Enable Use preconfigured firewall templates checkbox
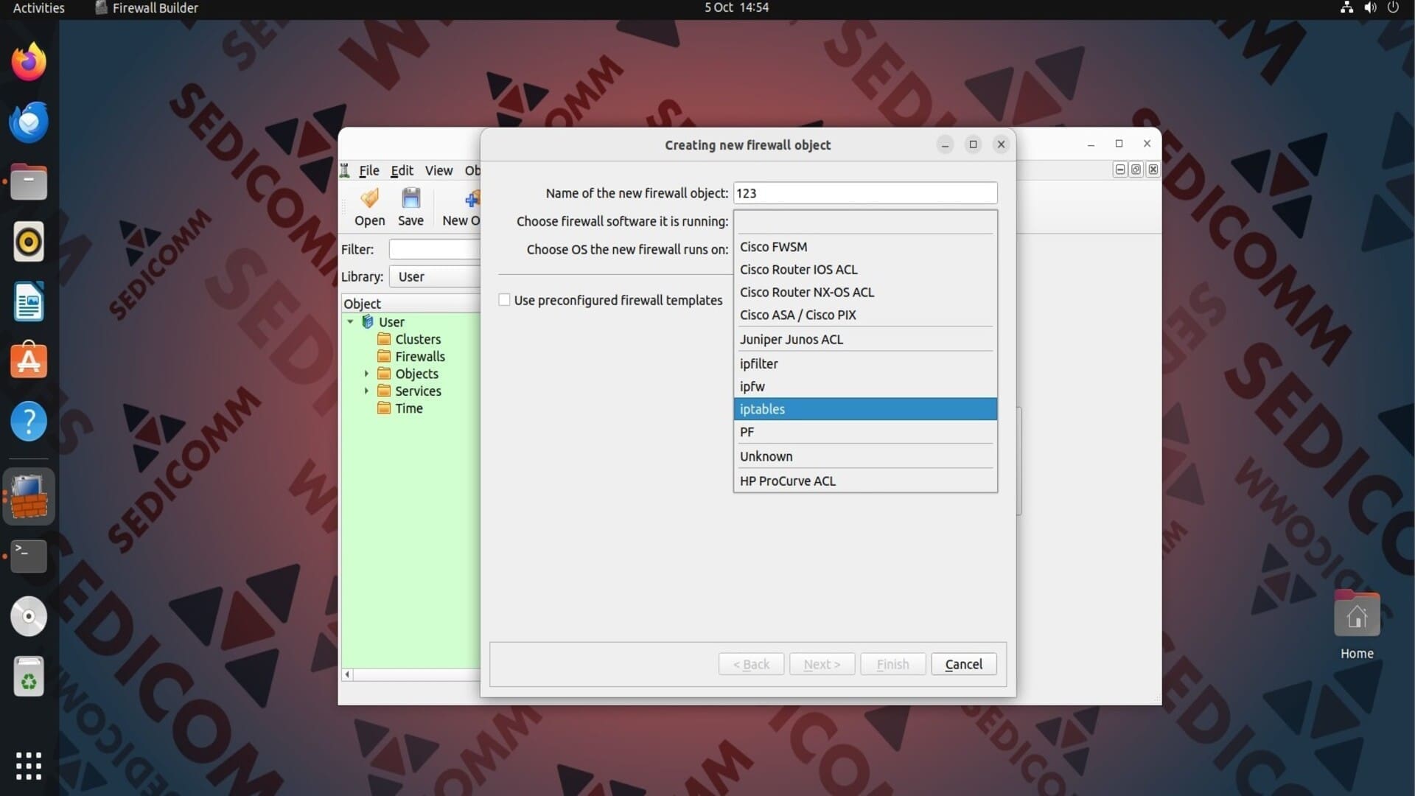The image size is (1415, 796). [x=504, y=300]
